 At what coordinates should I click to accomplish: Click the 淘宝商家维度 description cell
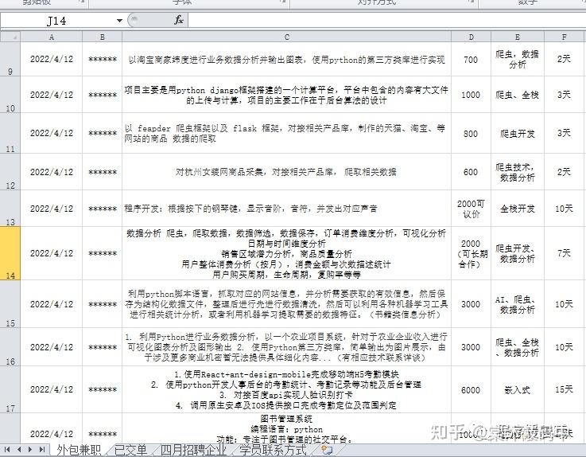287,59
